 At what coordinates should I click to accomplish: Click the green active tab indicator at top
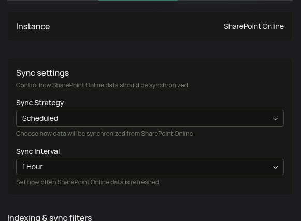pyautogui.click(x=138, y=1)
